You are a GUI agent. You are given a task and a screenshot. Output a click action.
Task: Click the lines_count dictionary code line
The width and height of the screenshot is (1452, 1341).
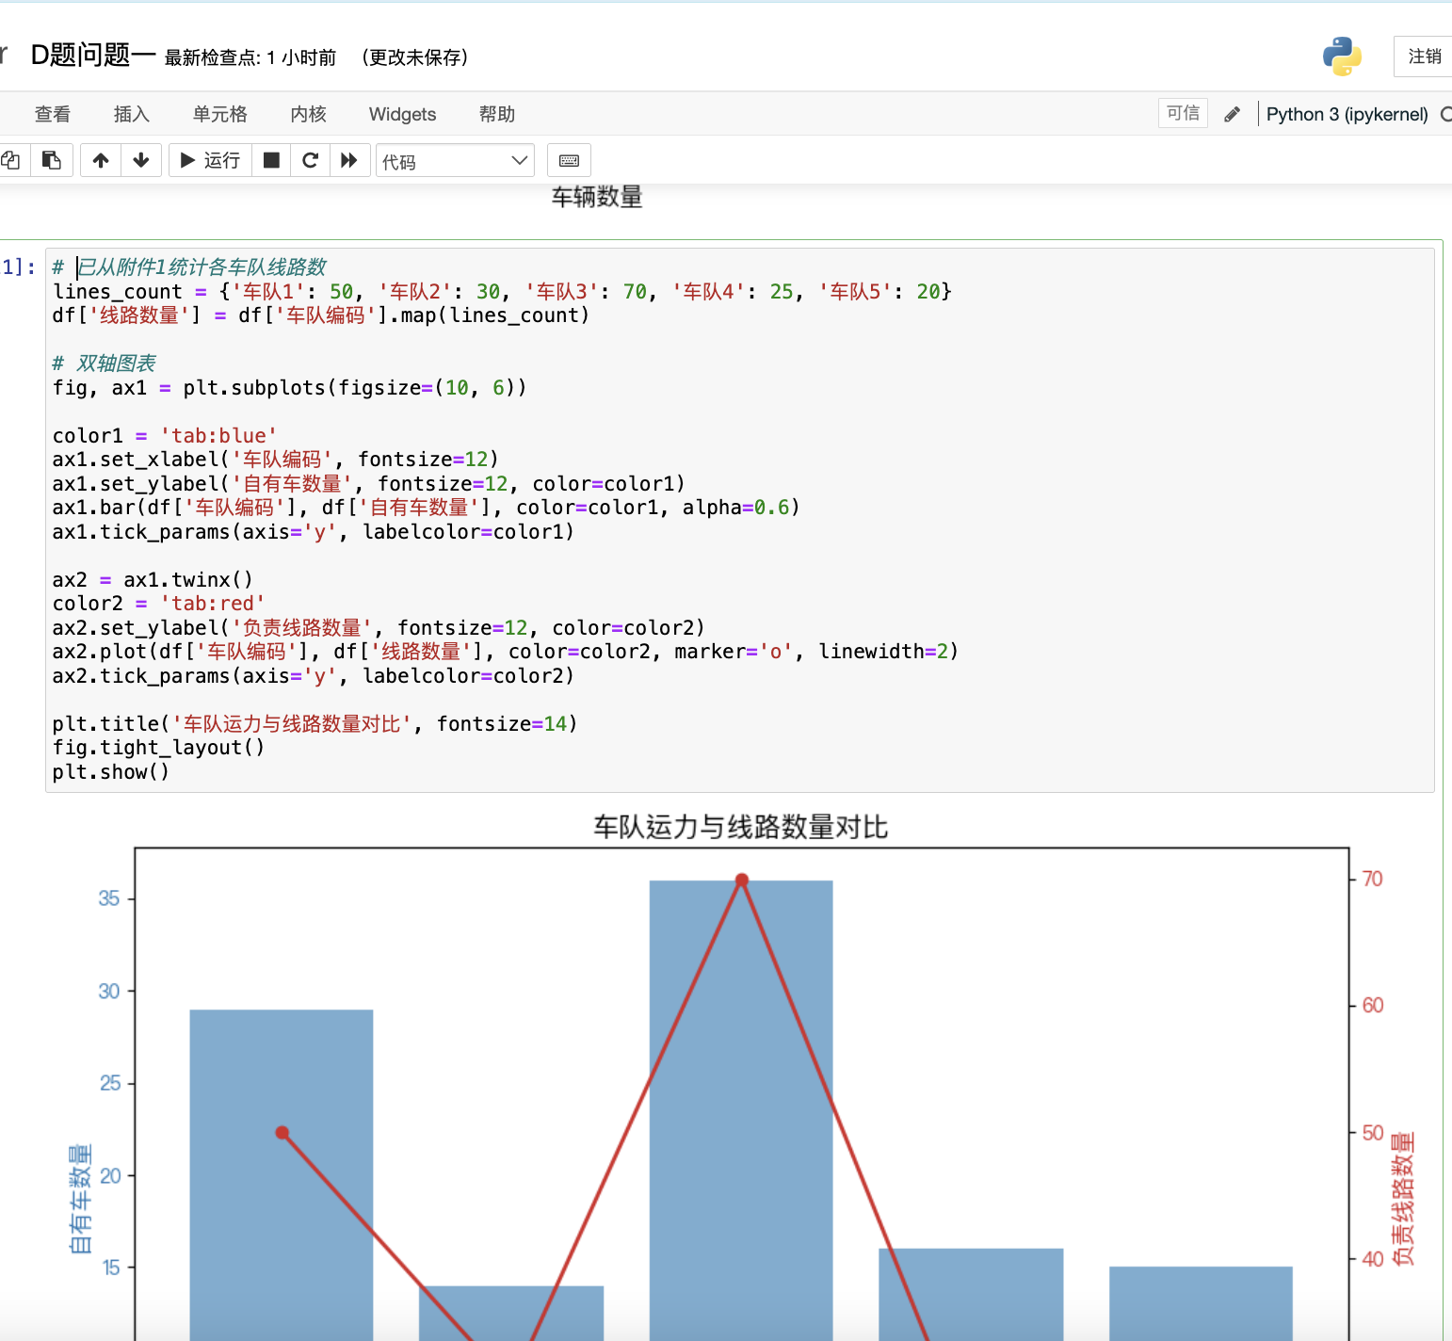[x=502, y=292]
